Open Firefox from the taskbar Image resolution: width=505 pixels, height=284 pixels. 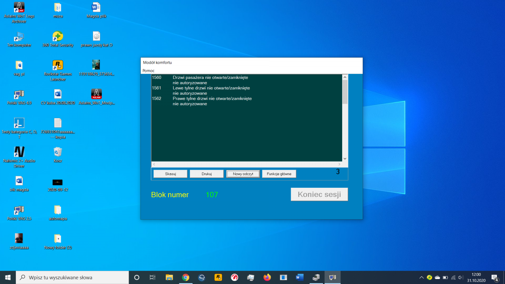click(267, 277)
